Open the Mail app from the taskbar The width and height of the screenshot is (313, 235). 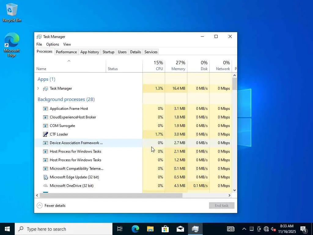click(180, 229)
